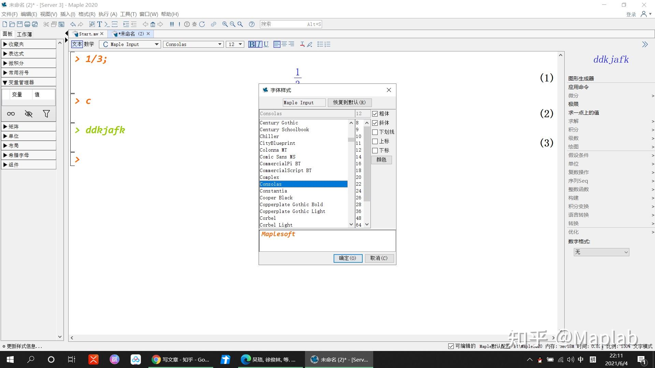Screen dimensions: 655x368
Task: Click the underline formatting icon
Action: point(266,44)
